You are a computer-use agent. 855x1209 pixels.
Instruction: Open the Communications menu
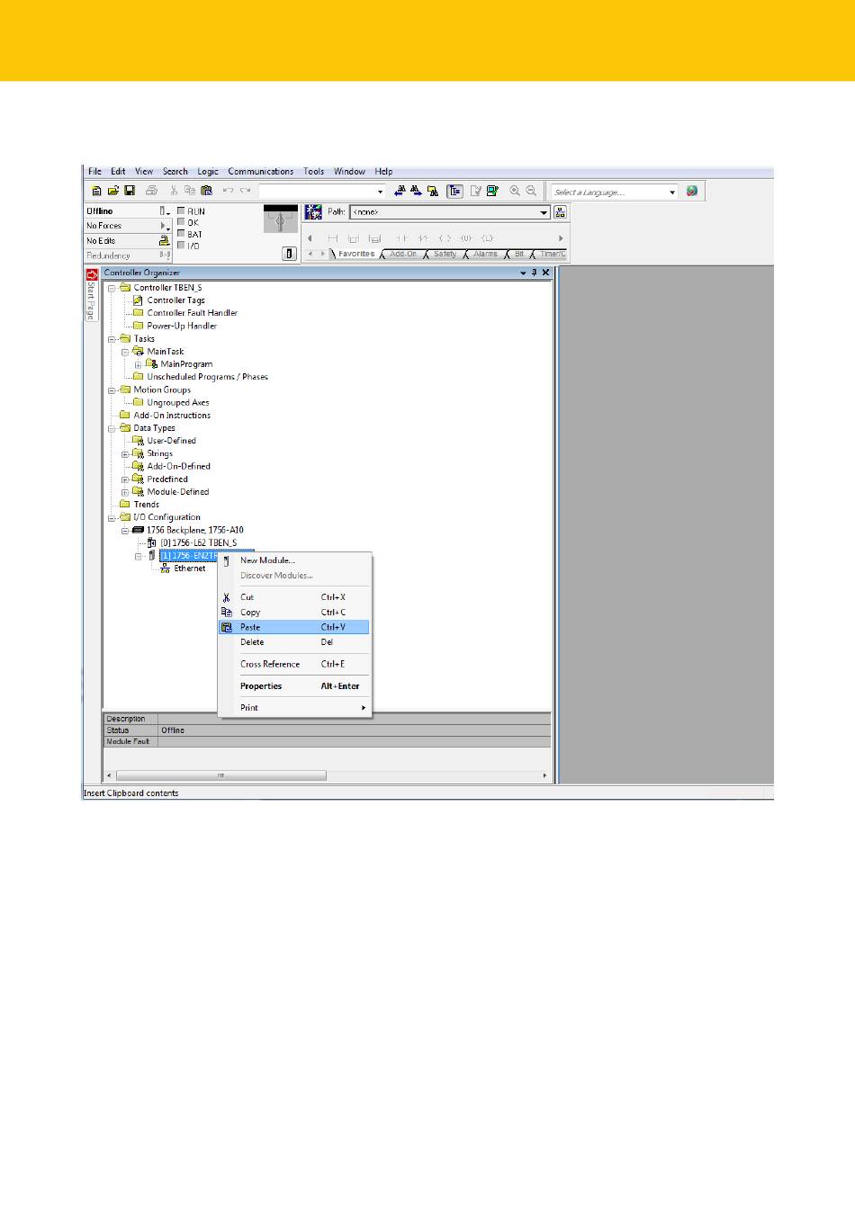[260, 171]
